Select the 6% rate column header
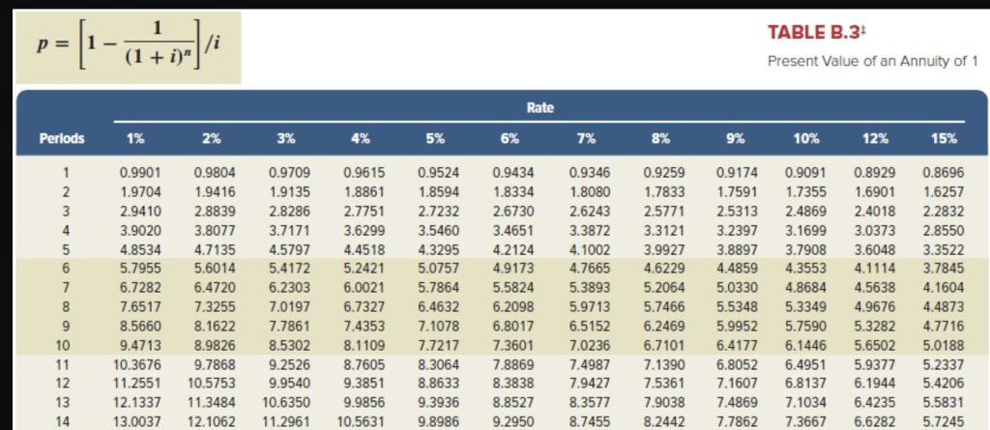 [510, 138]
